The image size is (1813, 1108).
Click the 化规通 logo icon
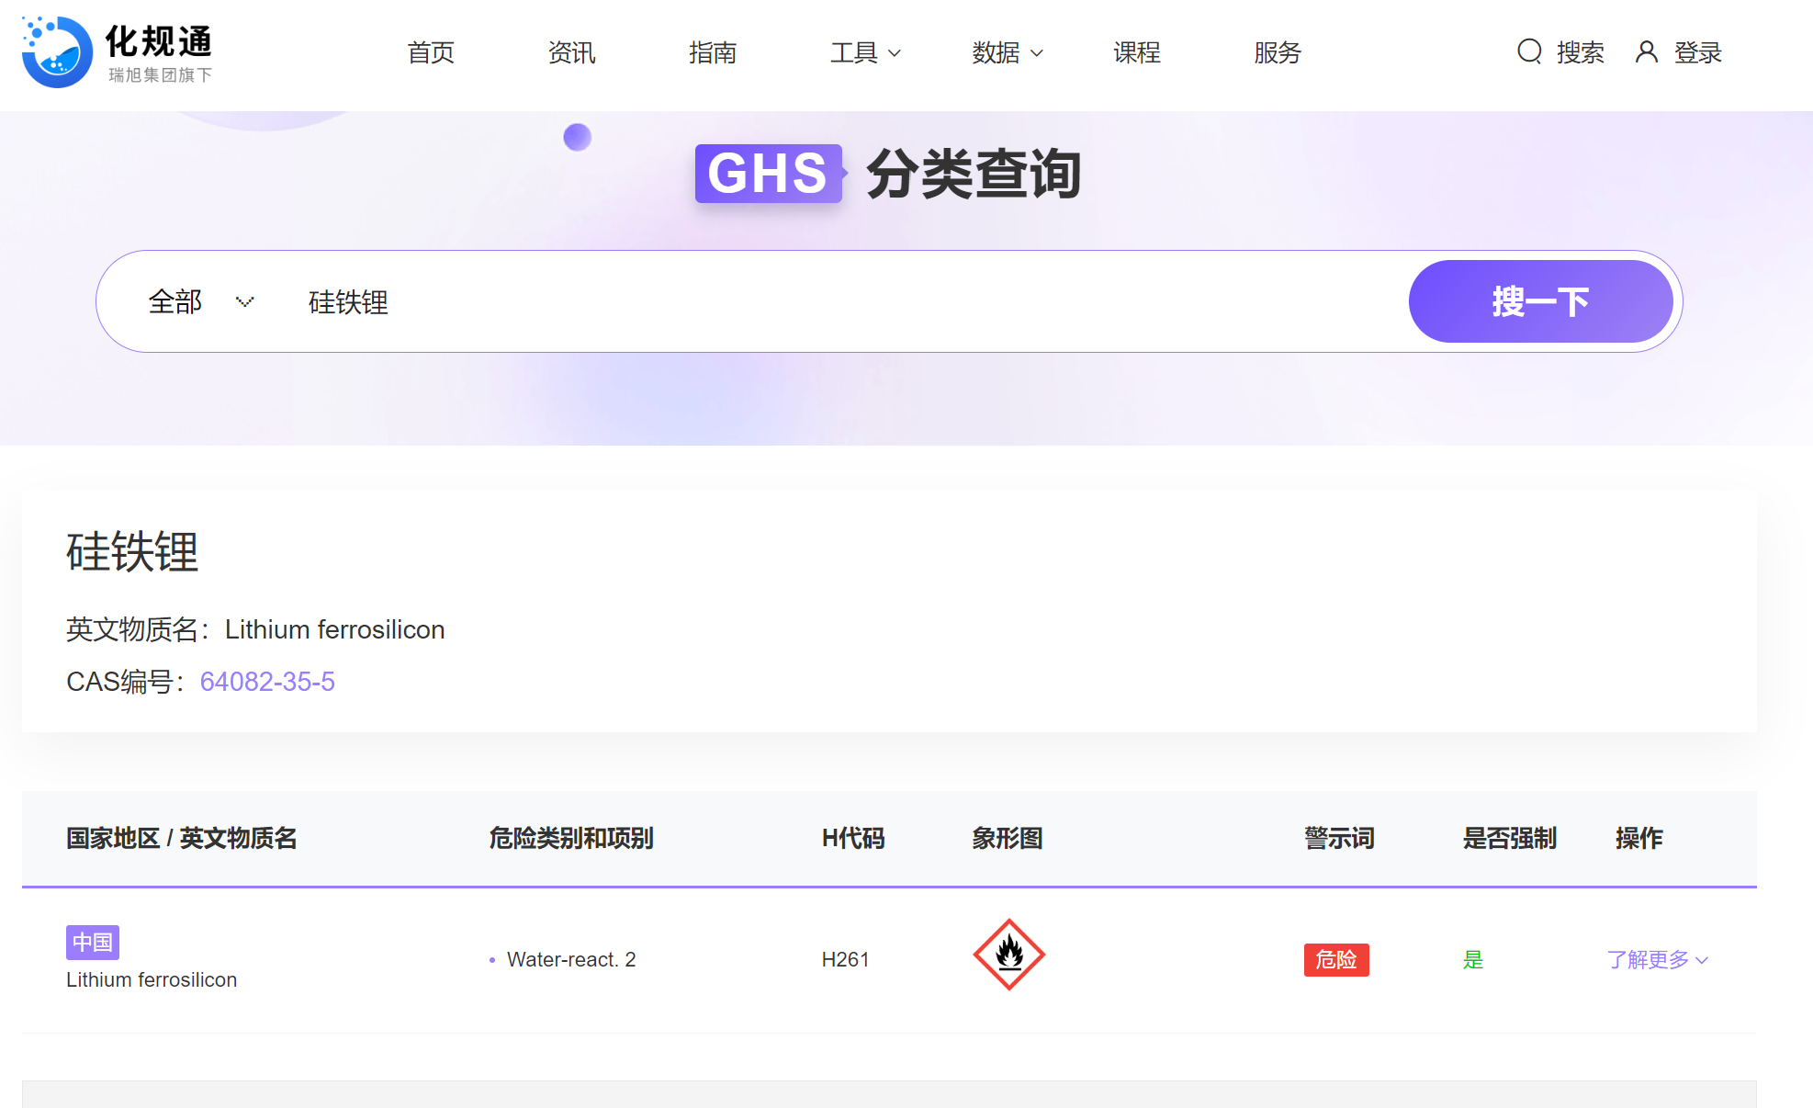tap(57, 52)
